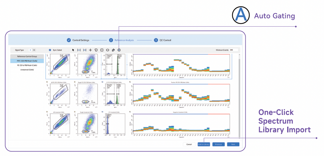Viewport: 324px width, 156px height.
Task: Click the Add to Library button
Action: (x=204, y=144)
